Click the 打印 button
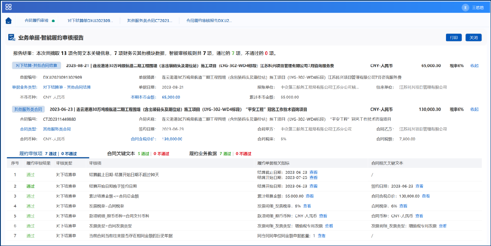 pos(454,37)
